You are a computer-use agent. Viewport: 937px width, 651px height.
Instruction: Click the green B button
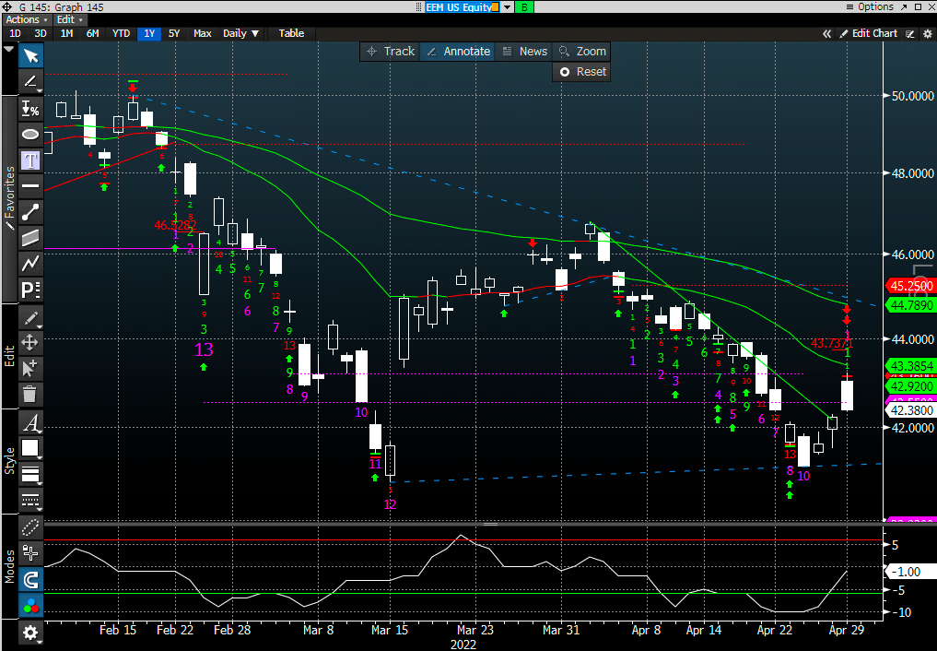point(524,7)
